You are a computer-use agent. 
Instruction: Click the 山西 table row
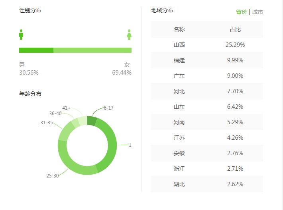tap(207, 45)
